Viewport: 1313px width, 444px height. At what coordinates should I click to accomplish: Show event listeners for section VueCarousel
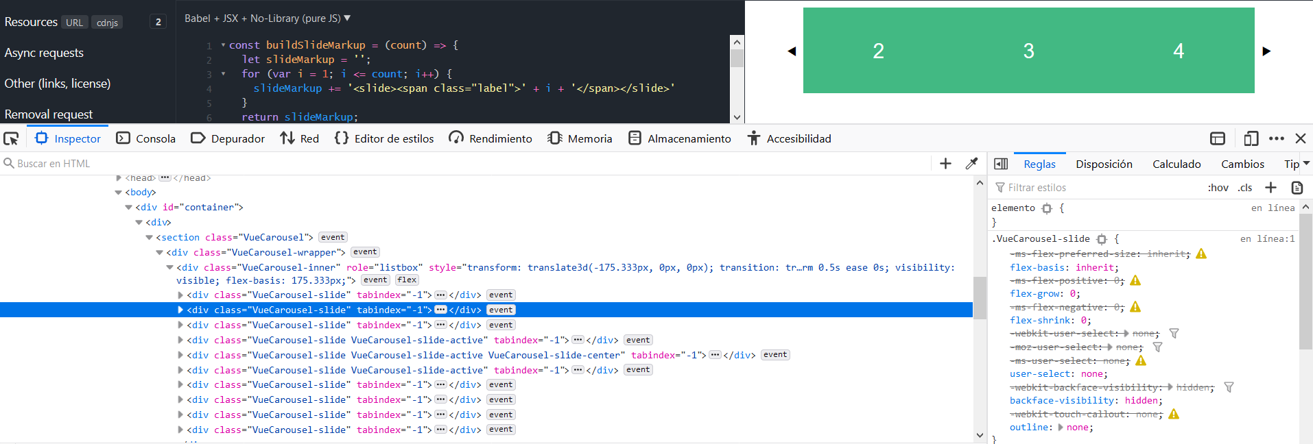tap(333, 238)
